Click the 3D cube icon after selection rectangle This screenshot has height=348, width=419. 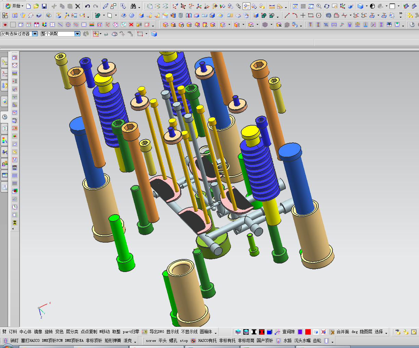coord(154,34)
